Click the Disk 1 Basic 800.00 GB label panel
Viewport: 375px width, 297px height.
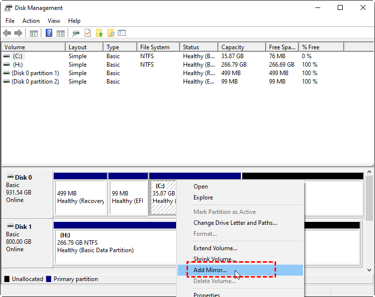click(x=27, y=243)
